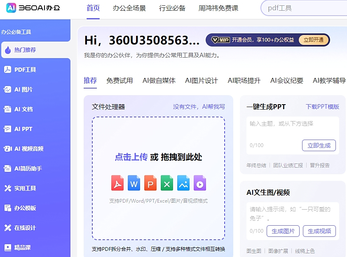The width and height of the screenshot is (347, 257).
Task: Open the AI图片设计 tab
Action: 201,81
